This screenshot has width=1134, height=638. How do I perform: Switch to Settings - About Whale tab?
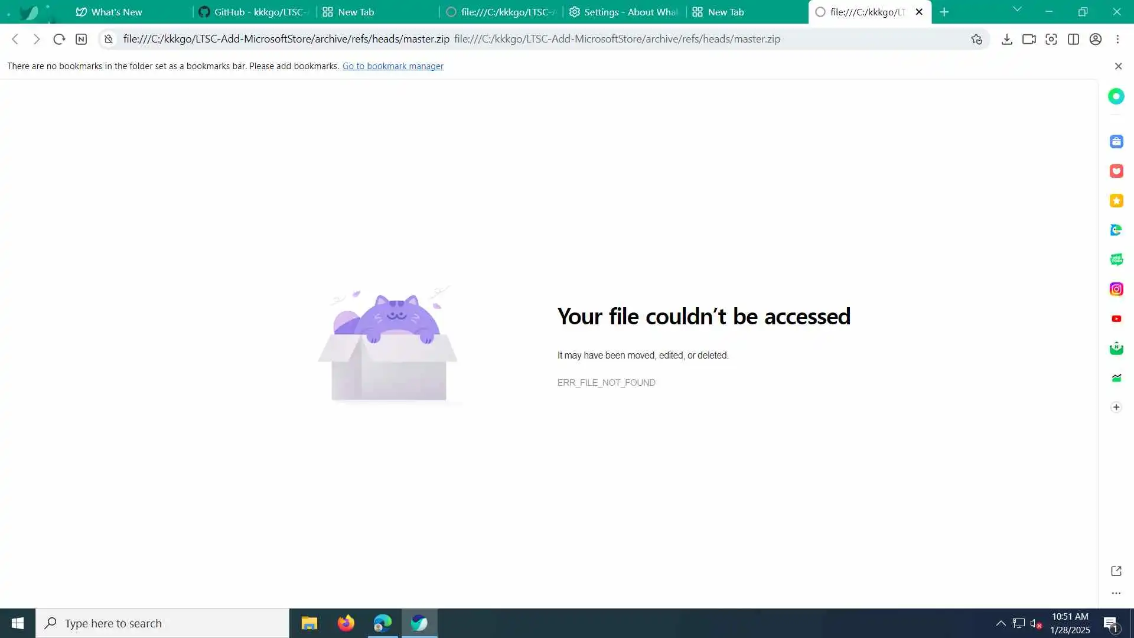tap(624, 12)
